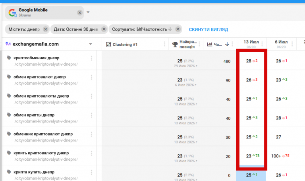The image size is (305, 181).
Task: Select keyword 'криптообменник днепр'
Action: pyautogui.click(x=37, y=58)
